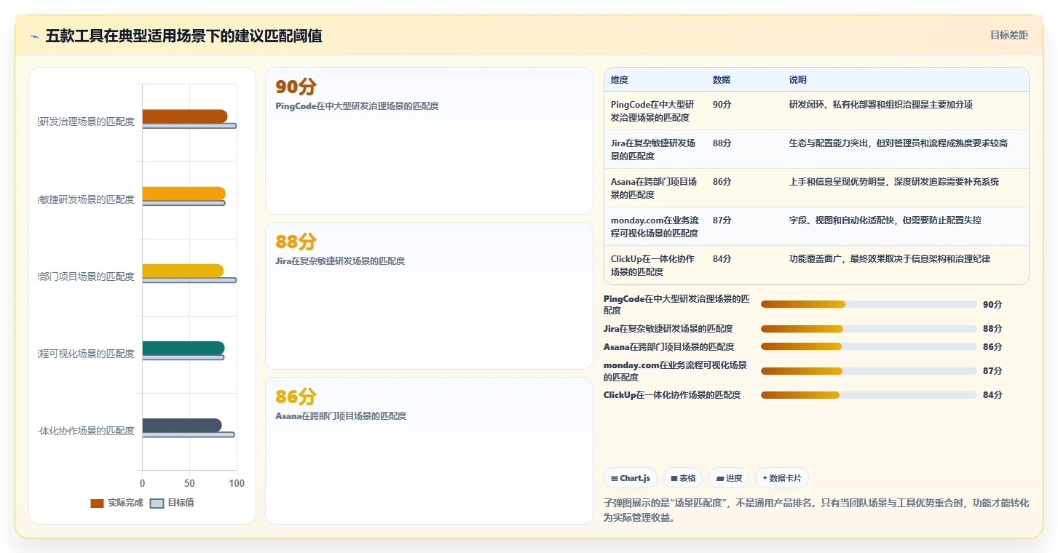Screen dimensions: 1058x553
Task: Open the 88分 Jira data card
Action: (429, 295)
